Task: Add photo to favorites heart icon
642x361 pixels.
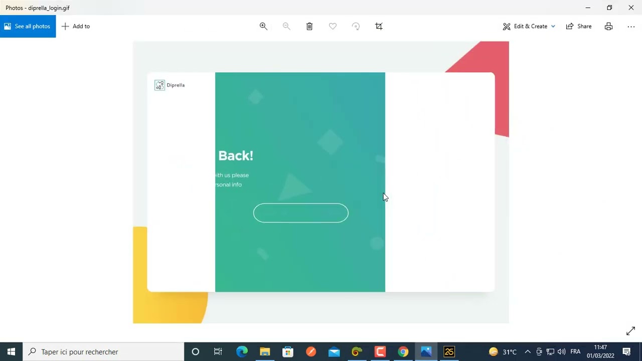Action: [x=333, y=26]
